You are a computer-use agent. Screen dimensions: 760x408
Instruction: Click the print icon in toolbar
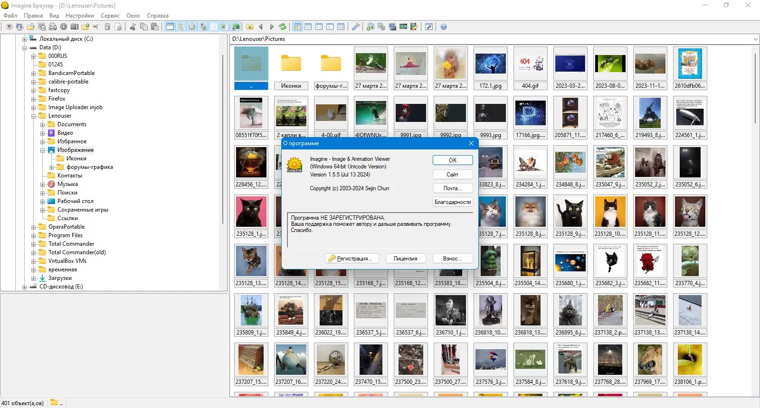pos(53,27)
